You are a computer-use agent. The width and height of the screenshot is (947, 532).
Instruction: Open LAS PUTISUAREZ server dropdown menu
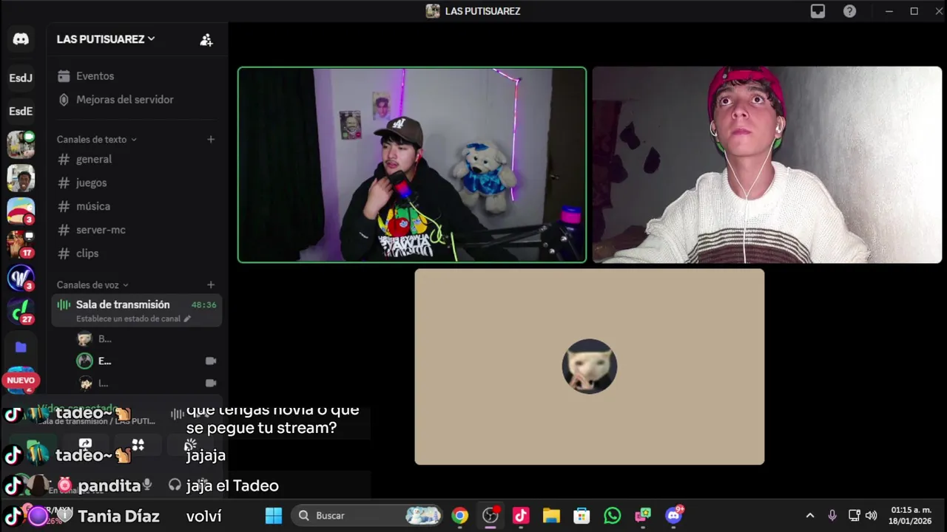pyautogui.click(x=106, y=39)
